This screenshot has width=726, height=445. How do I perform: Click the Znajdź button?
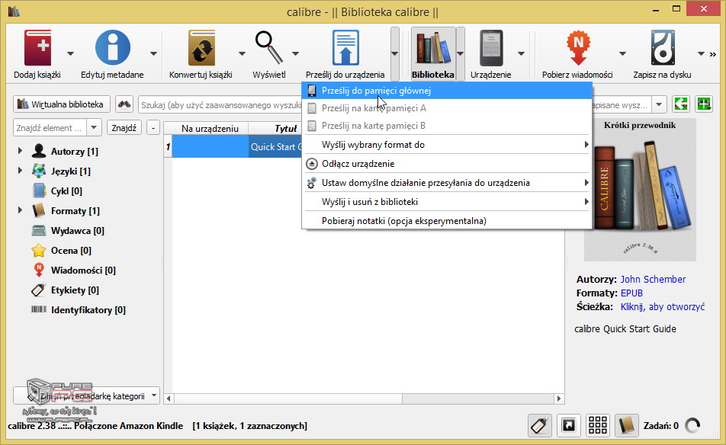click(124, 127)
